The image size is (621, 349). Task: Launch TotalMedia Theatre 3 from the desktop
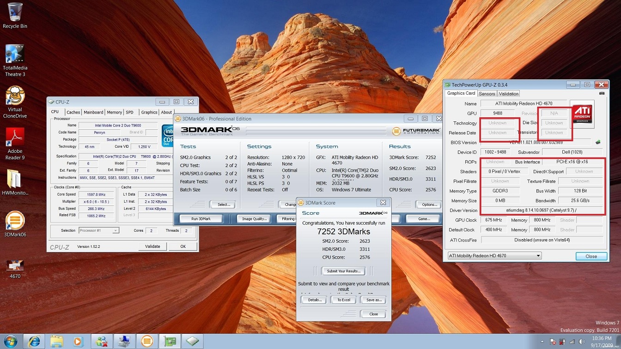point(15,60)
